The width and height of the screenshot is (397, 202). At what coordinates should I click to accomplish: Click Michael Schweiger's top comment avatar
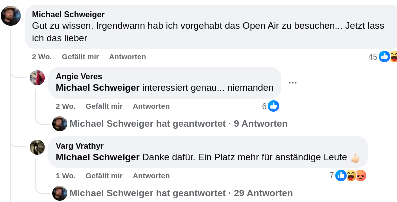(x=11, y=16)
